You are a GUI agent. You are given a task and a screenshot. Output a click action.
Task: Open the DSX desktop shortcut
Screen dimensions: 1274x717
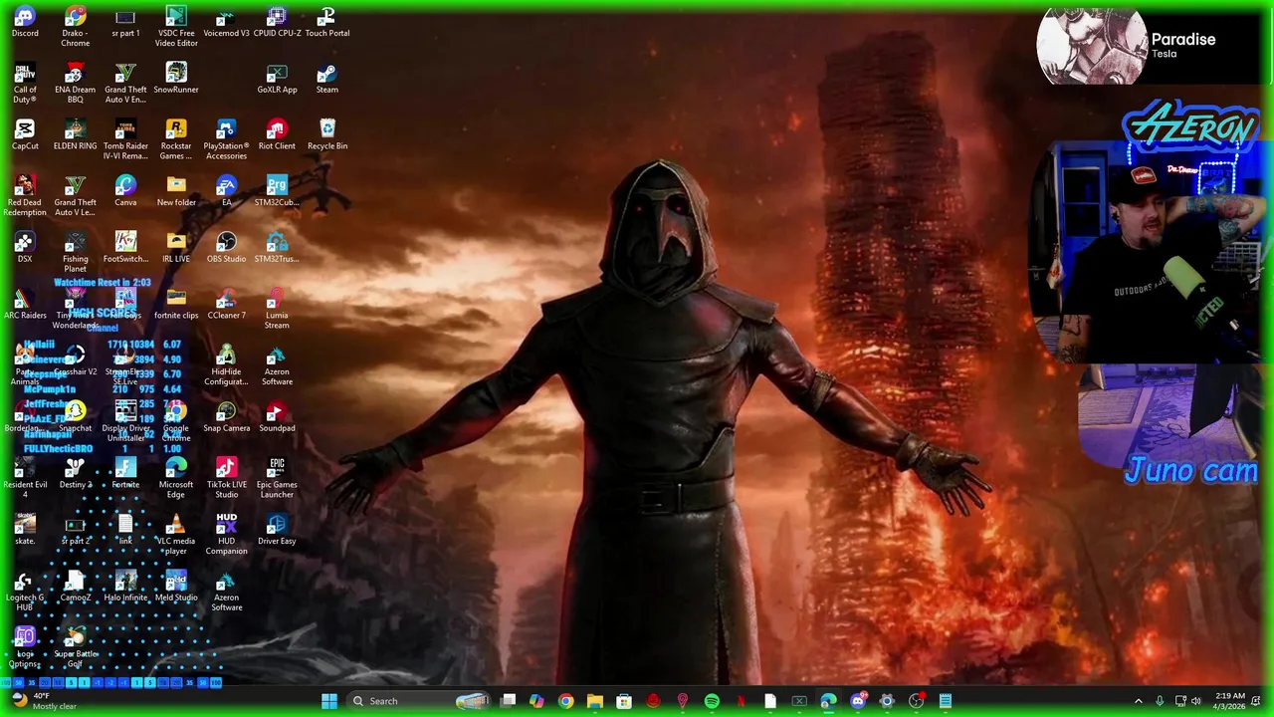[25, 248]
